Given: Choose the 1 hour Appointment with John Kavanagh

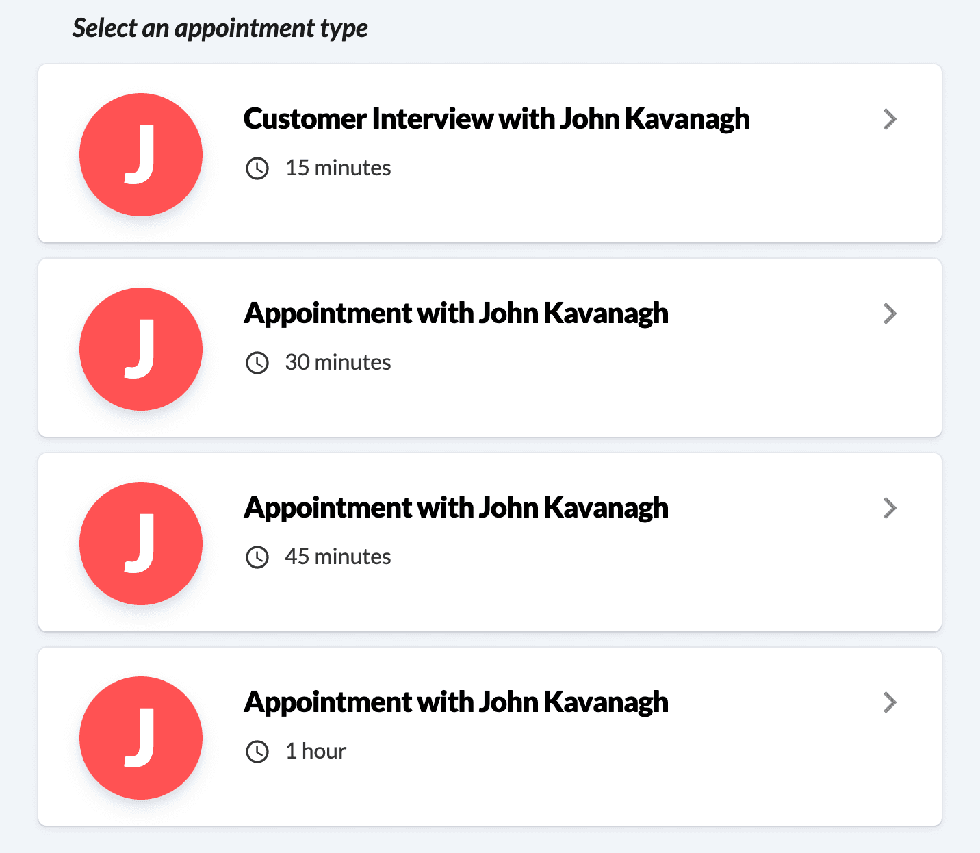Looking at the screenshot, I should (456, 702).
